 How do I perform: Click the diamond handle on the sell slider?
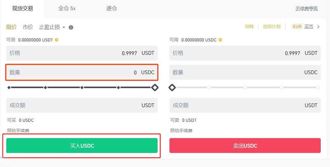172,87
